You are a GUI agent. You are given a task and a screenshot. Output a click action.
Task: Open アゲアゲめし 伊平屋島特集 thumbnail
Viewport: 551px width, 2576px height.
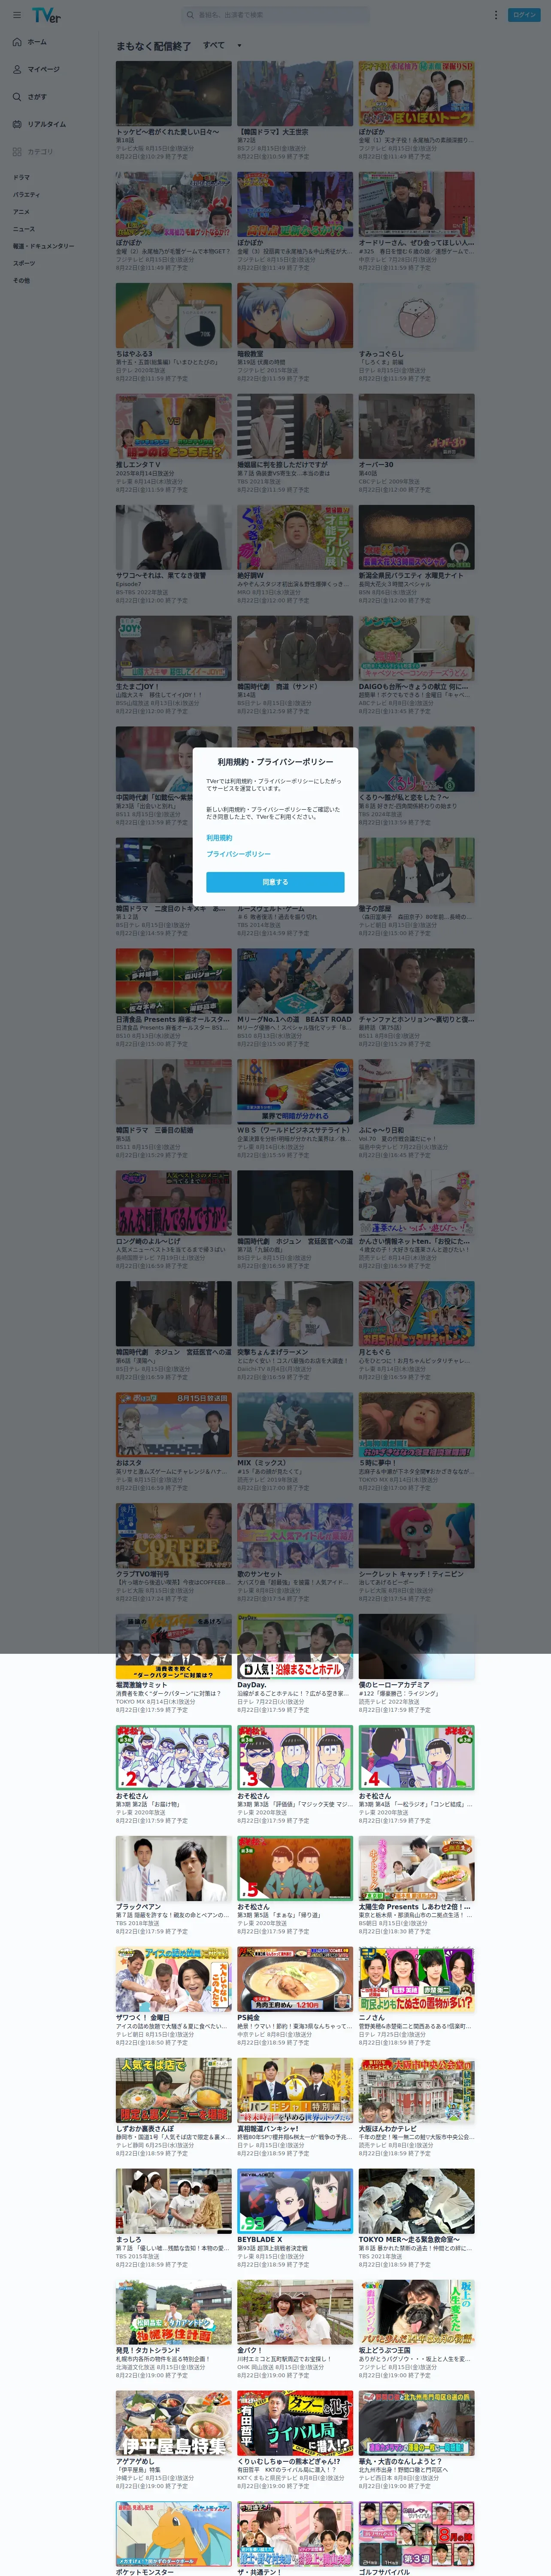click(x=173, y=2424)
